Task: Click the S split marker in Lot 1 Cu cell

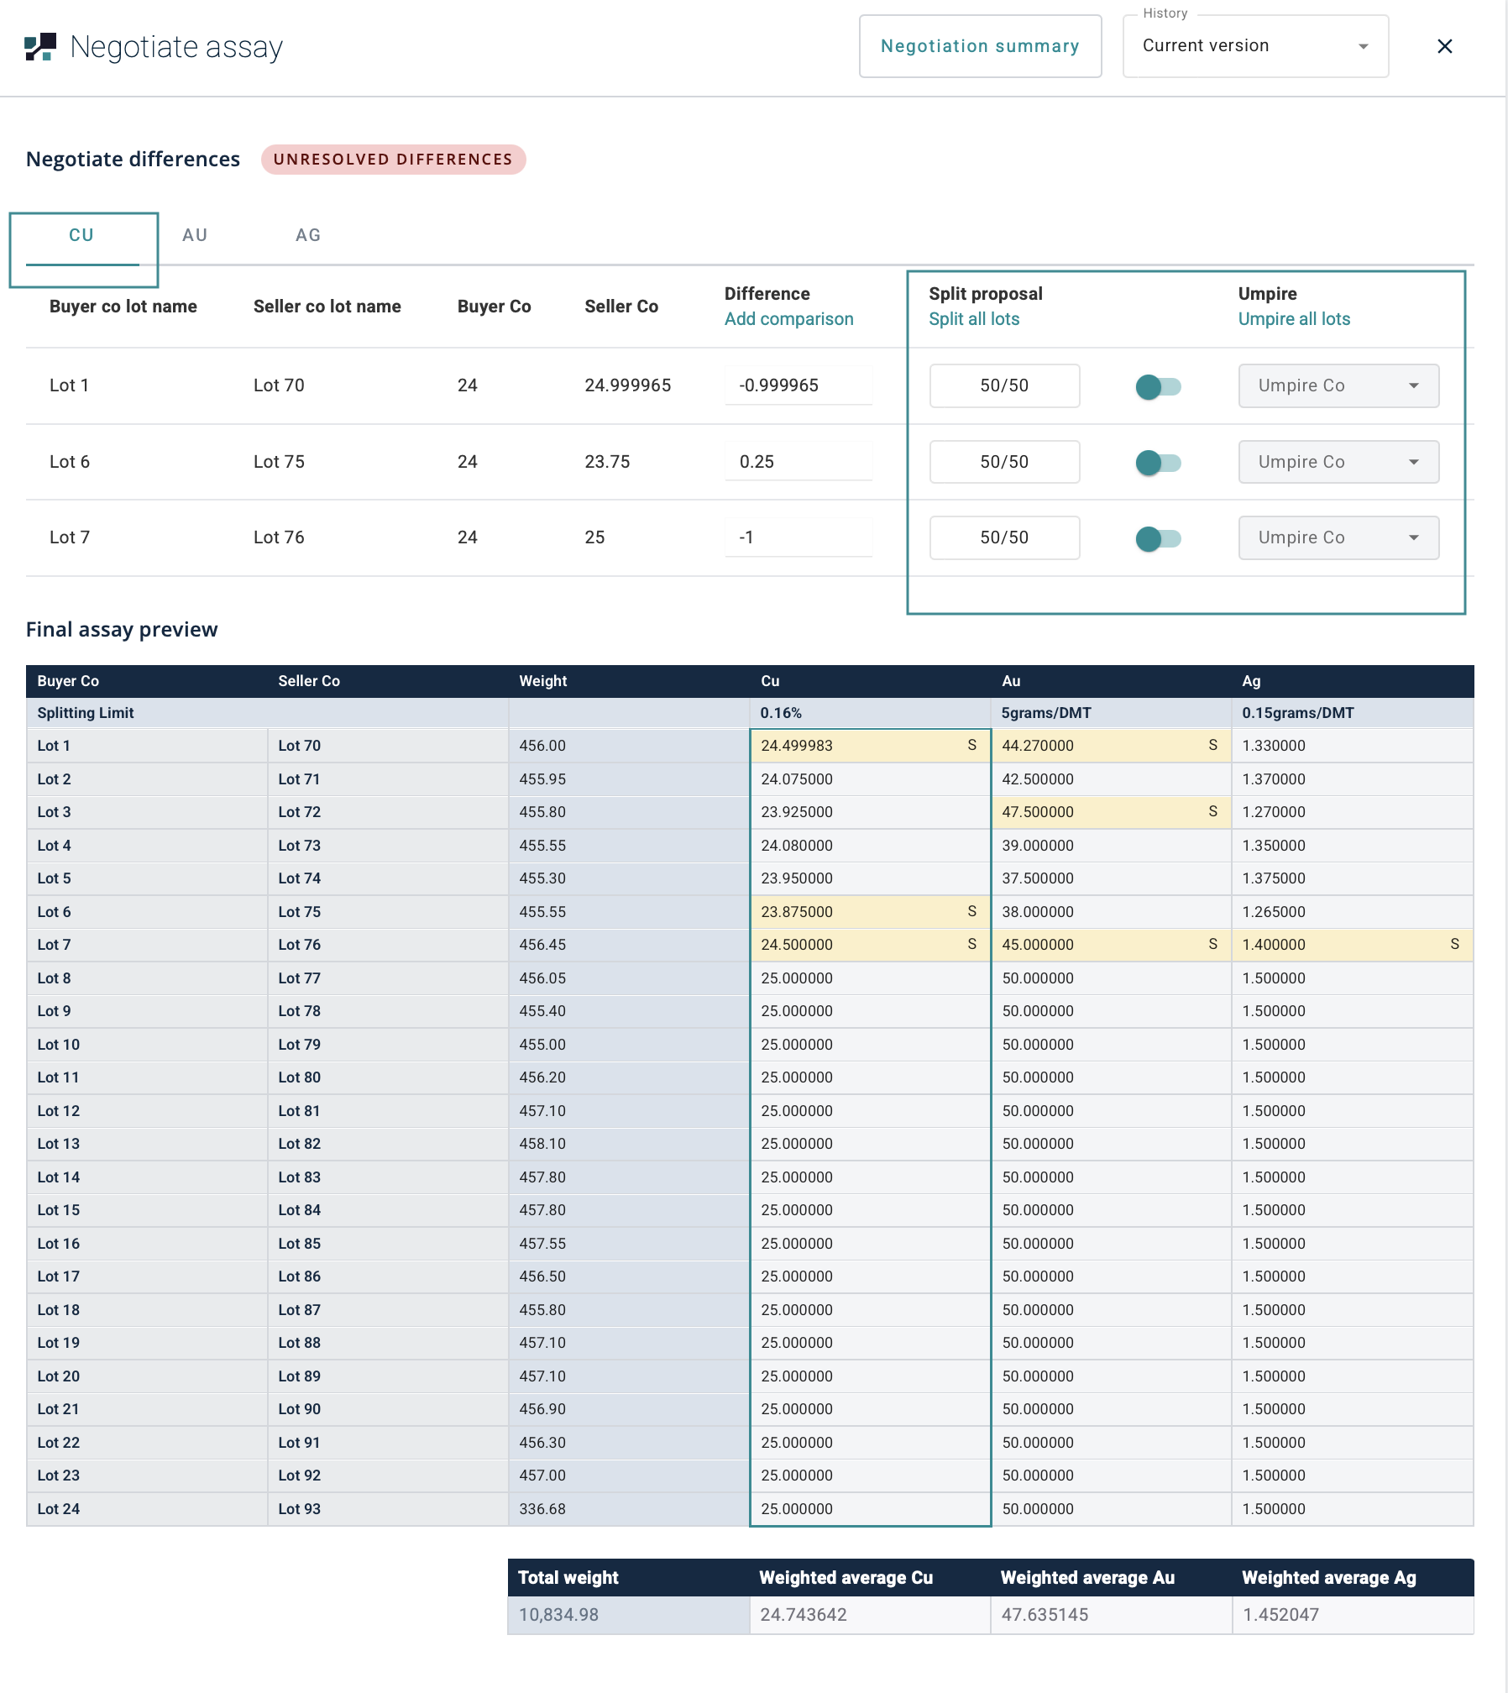Action: [x=971, y=745]
